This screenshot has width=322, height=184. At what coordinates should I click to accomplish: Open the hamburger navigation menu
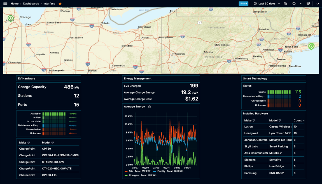point(5,4)
